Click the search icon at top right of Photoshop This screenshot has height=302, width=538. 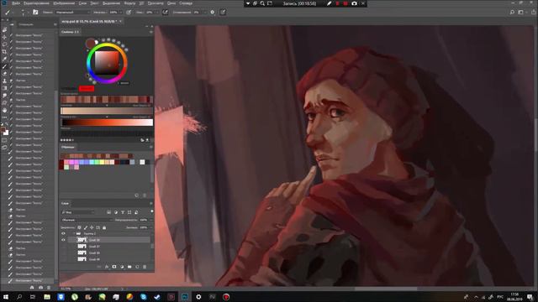(x=512, y=12)
